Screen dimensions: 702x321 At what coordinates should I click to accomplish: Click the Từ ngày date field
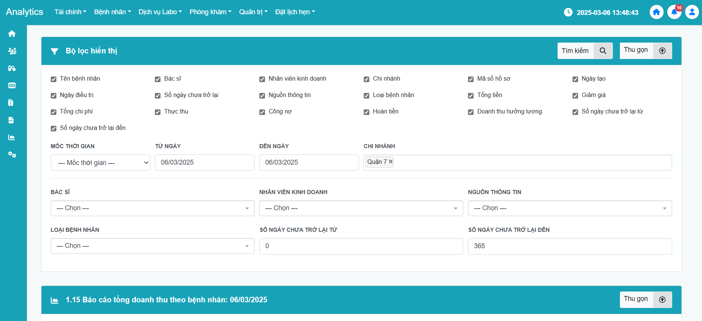point(205,163)
